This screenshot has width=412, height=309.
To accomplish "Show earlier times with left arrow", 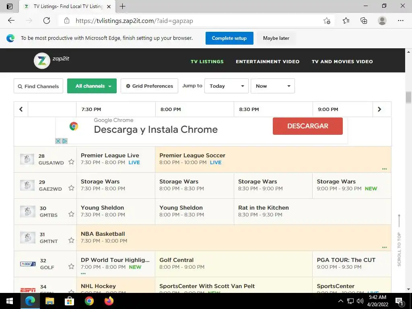I will coord(21,109).
